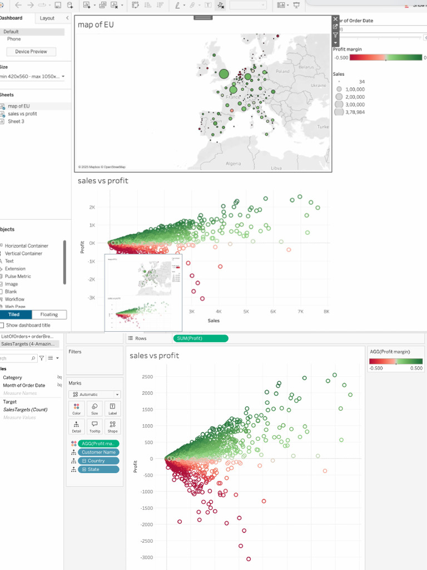
Task: Click the New Worksheet icon
Action: coord(87,5)
